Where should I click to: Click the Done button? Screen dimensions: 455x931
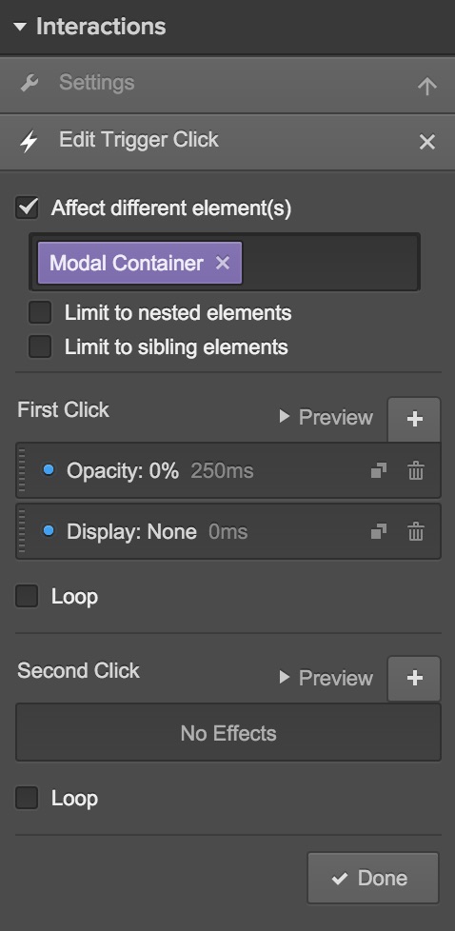tap(373, 878)
